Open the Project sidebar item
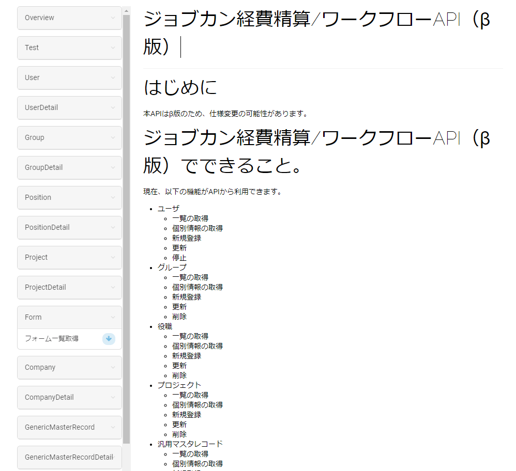The image size is (516, 471). pos(69,257)
